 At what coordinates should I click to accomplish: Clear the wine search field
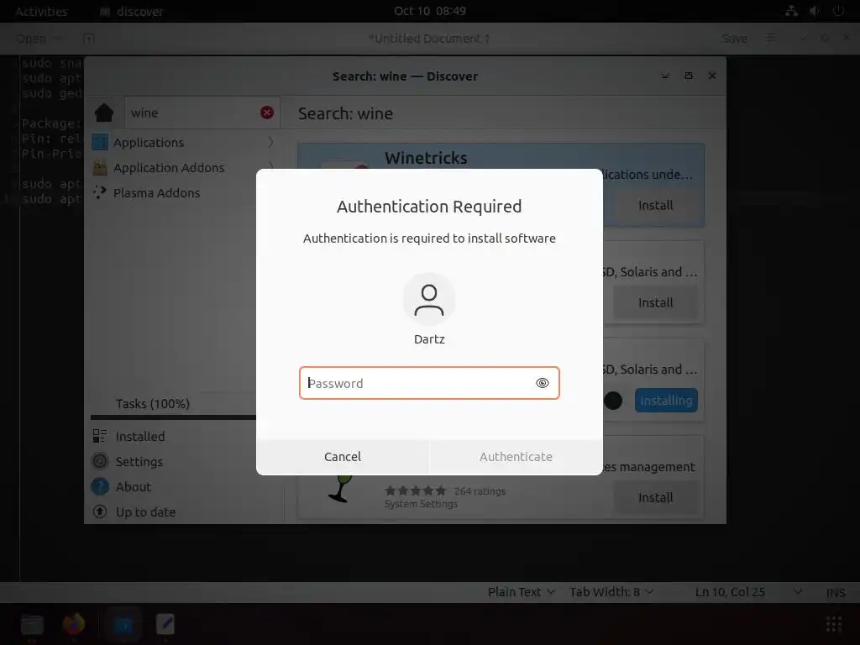(267, 113)
